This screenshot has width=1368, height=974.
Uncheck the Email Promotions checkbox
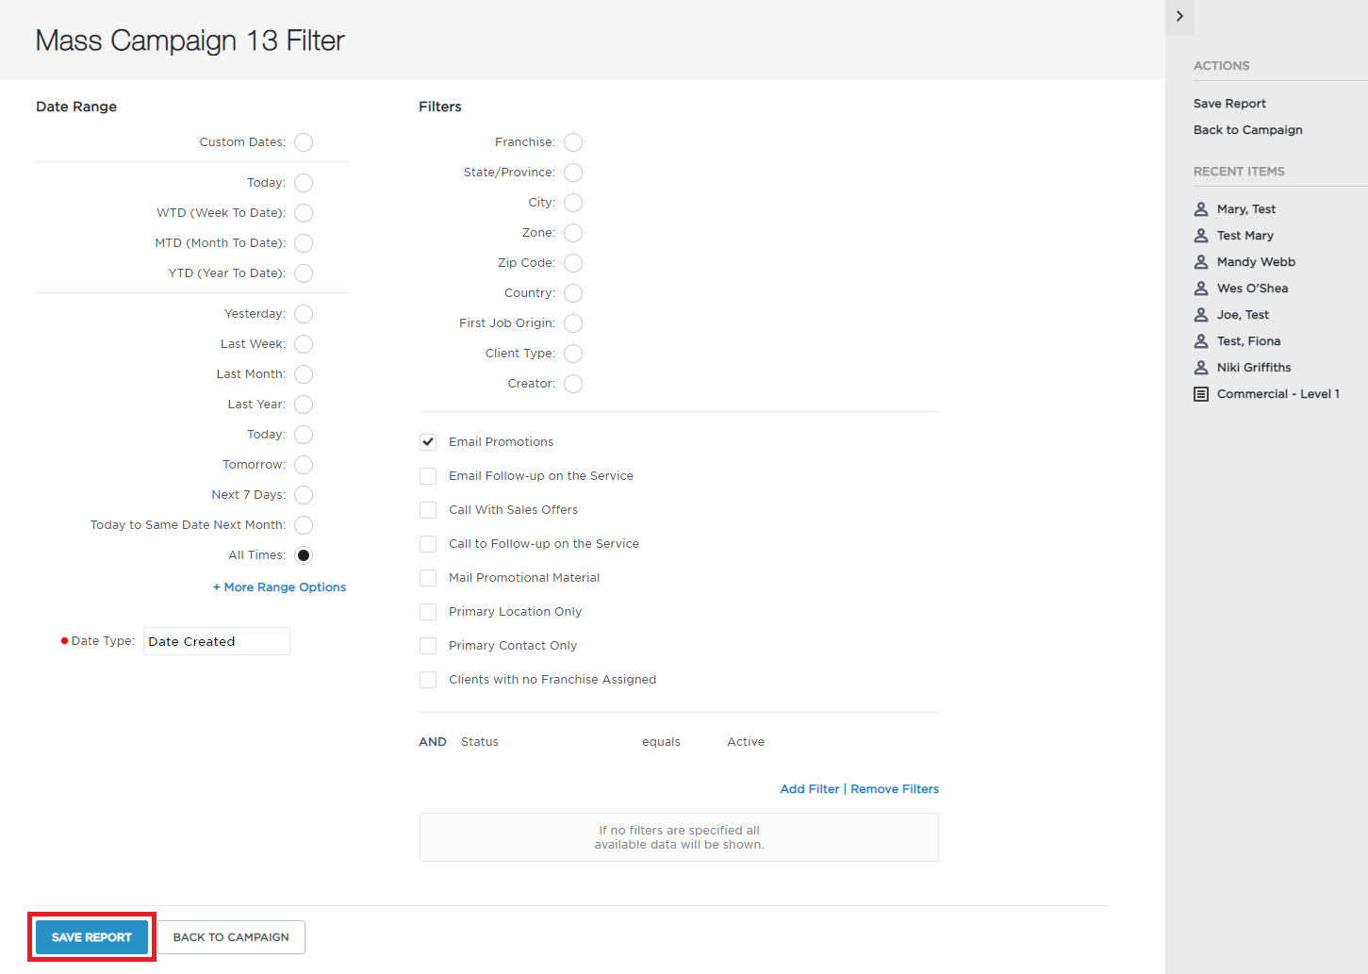[428, 442]
